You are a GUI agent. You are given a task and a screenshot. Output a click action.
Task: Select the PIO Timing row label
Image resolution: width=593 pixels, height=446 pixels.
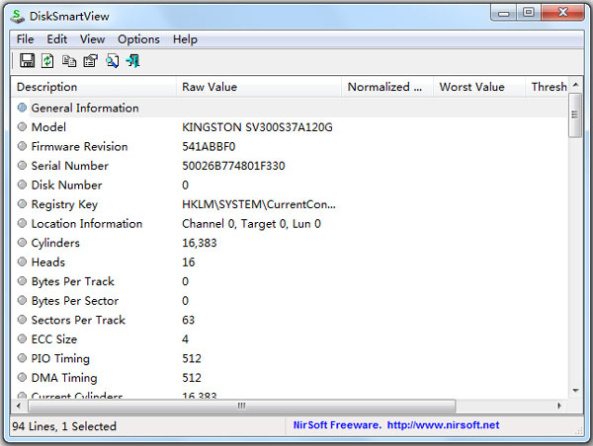coord(60,358)
